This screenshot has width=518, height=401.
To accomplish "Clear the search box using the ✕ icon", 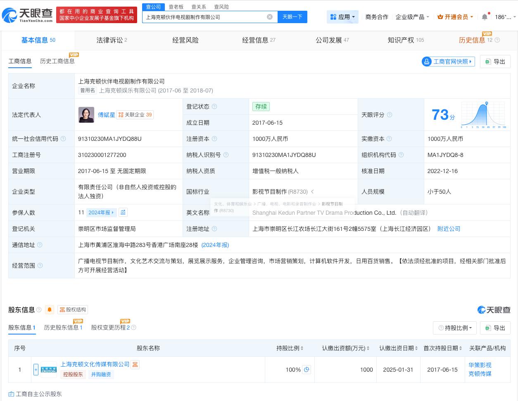I will (x=270, y=17).
